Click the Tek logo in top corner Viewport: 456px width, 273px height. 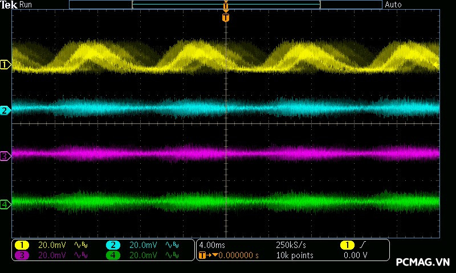pyautogui.click(x=9, y=5)
